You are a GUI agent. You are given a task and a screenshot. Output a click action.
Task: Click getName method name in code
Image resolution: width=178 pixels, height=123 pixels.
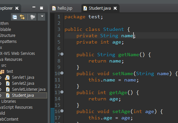pos(129,55)
